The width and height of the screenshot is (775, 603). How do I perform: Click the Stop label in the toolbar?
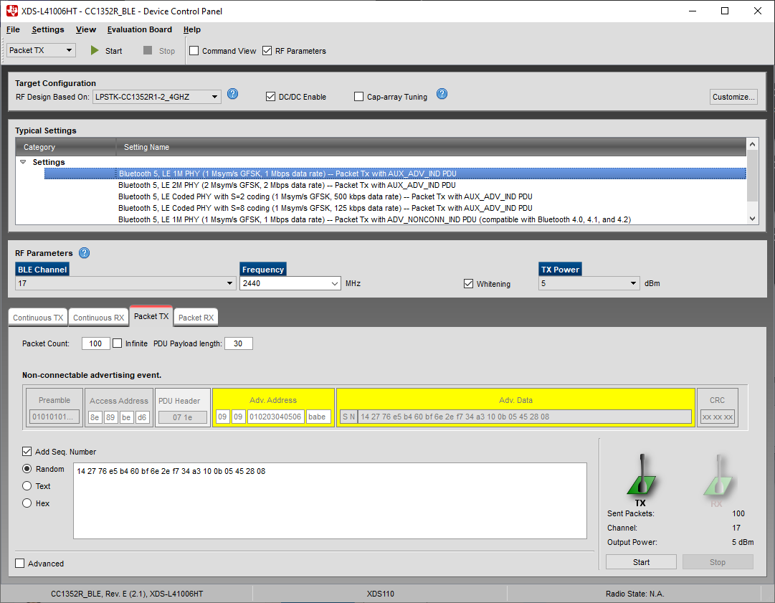coord(167,51)
